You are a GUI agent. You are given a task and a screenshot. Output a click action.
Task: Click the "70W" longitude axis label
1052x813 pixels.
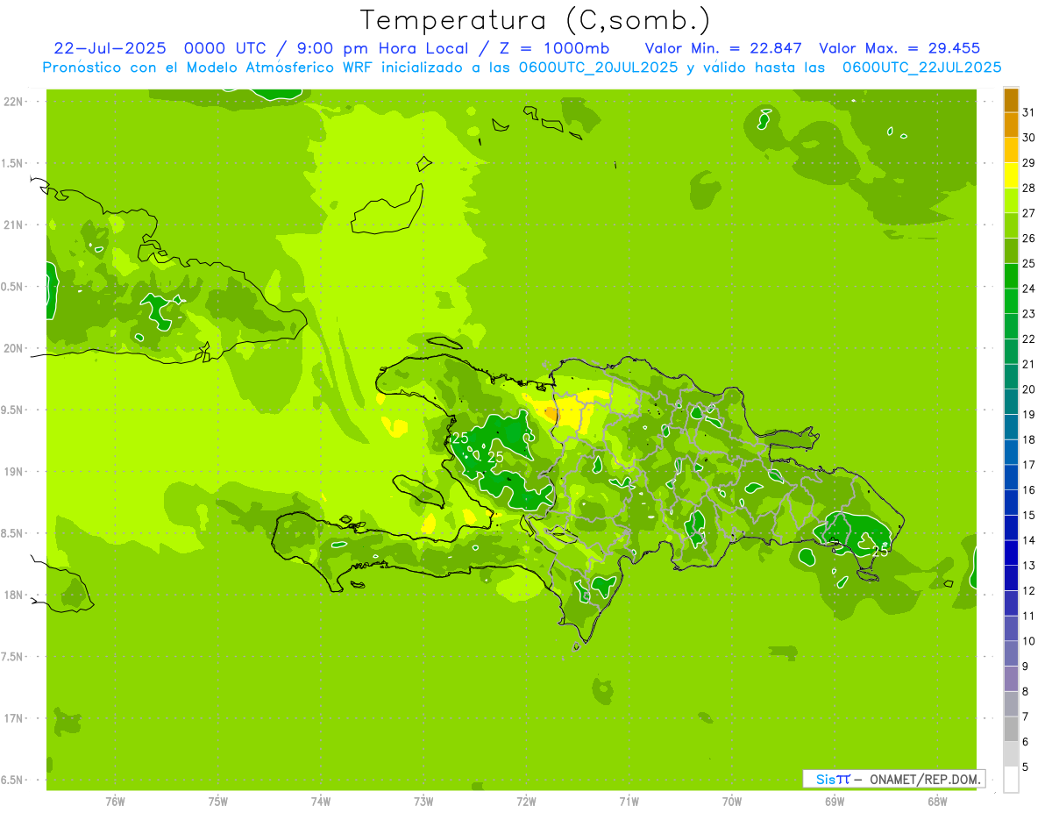(732, 802)
